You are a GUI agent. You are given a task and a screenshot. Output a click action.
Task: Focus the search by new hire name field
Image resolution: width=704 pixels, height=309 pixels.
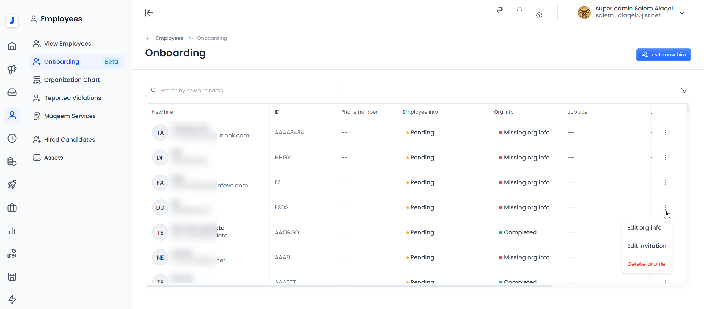pyautogui.click(x=244, y=91)
